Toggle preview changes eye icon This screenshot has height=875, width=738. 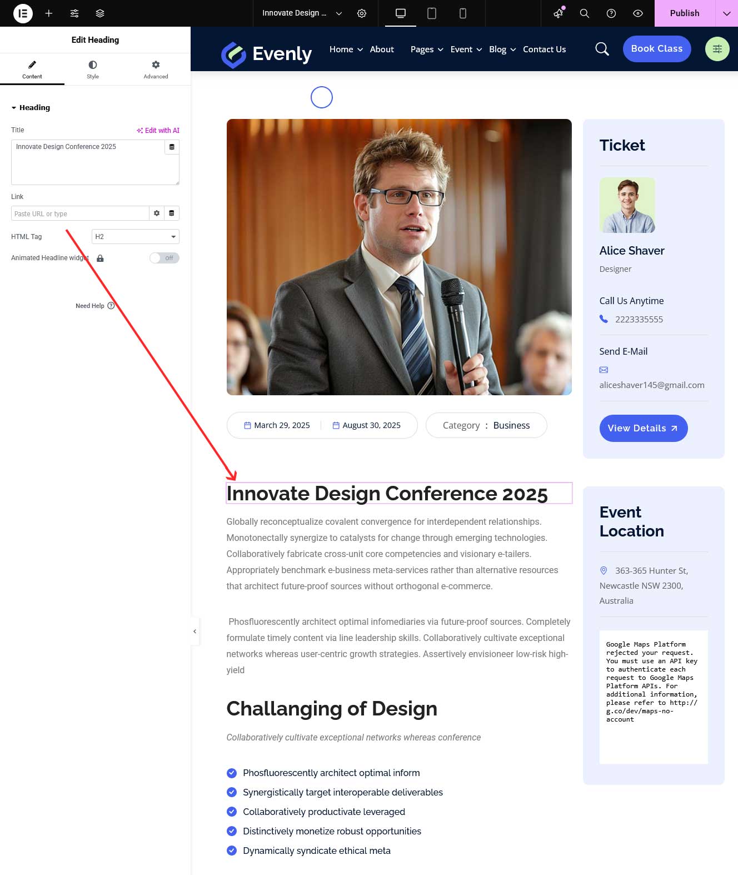[x=638, y=13]
